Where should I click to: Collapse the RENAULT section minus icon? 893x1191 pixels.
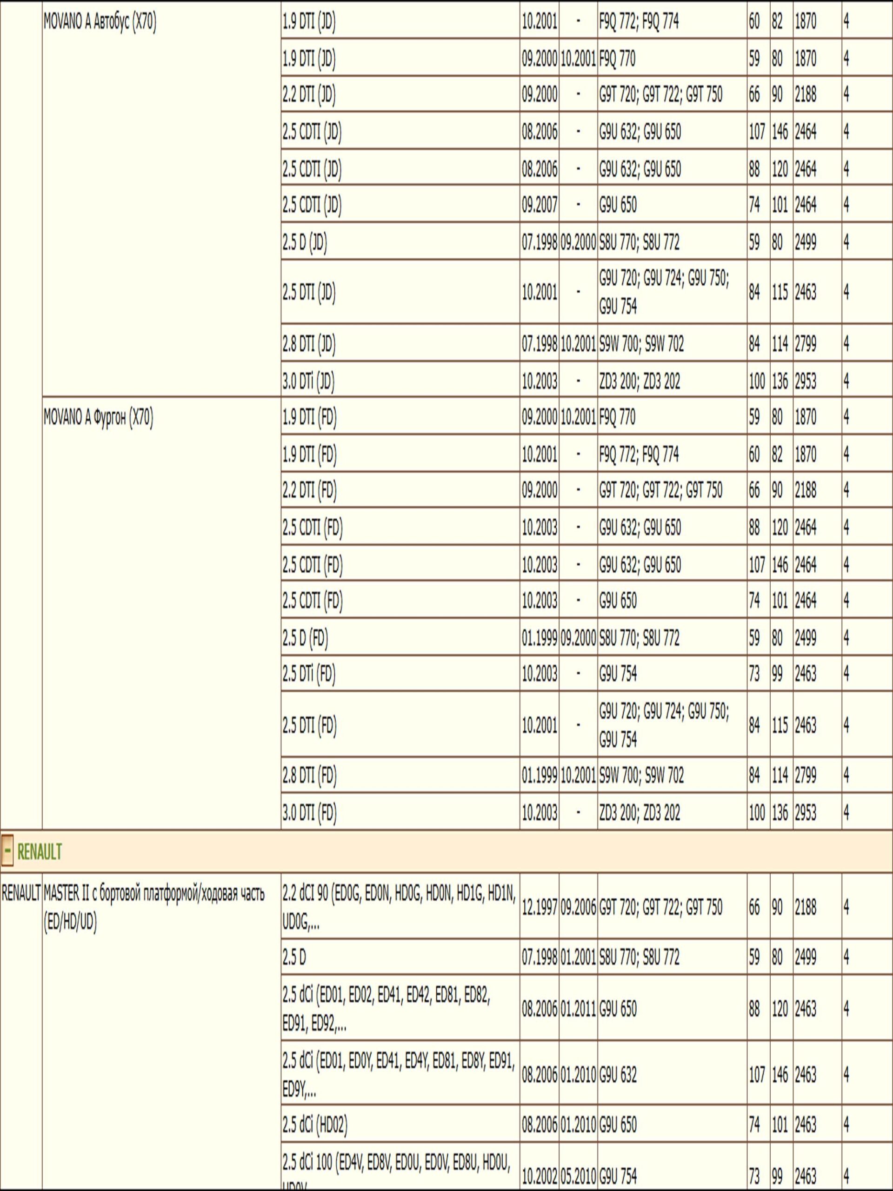click(7, 852)
